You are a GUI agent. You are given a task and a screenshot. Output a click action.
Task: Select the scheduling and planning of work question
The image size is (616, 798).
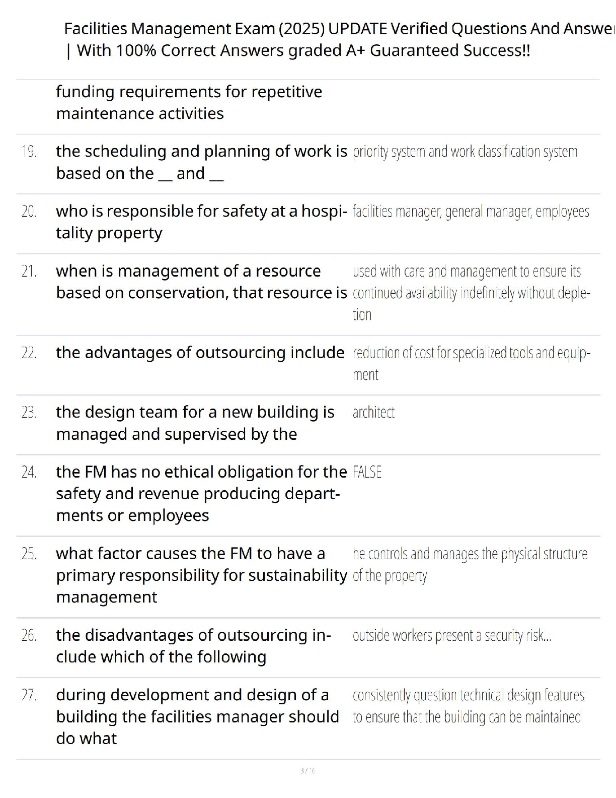tap(201, 162)
